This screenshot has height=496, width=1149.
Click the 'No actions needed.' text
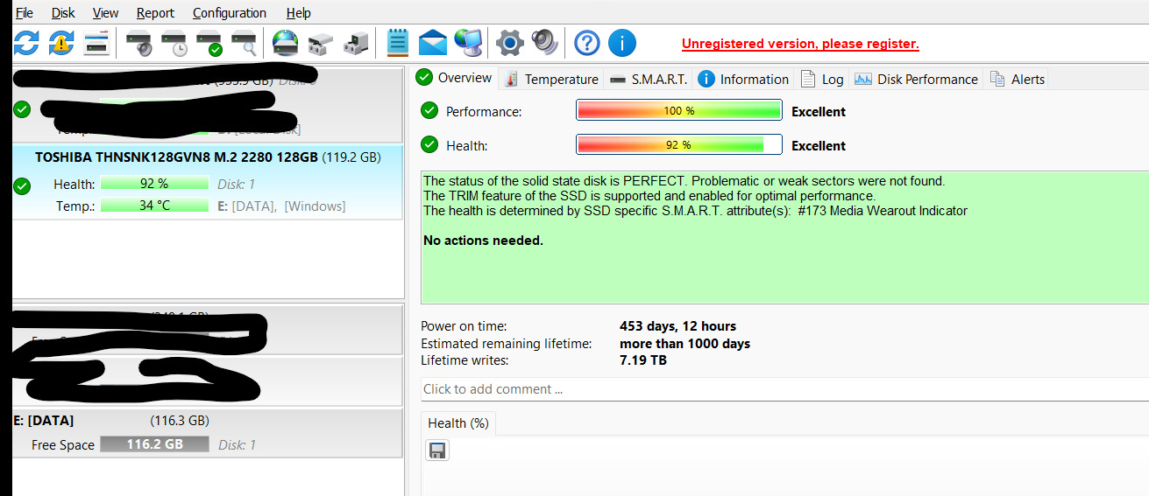point(483,241)
